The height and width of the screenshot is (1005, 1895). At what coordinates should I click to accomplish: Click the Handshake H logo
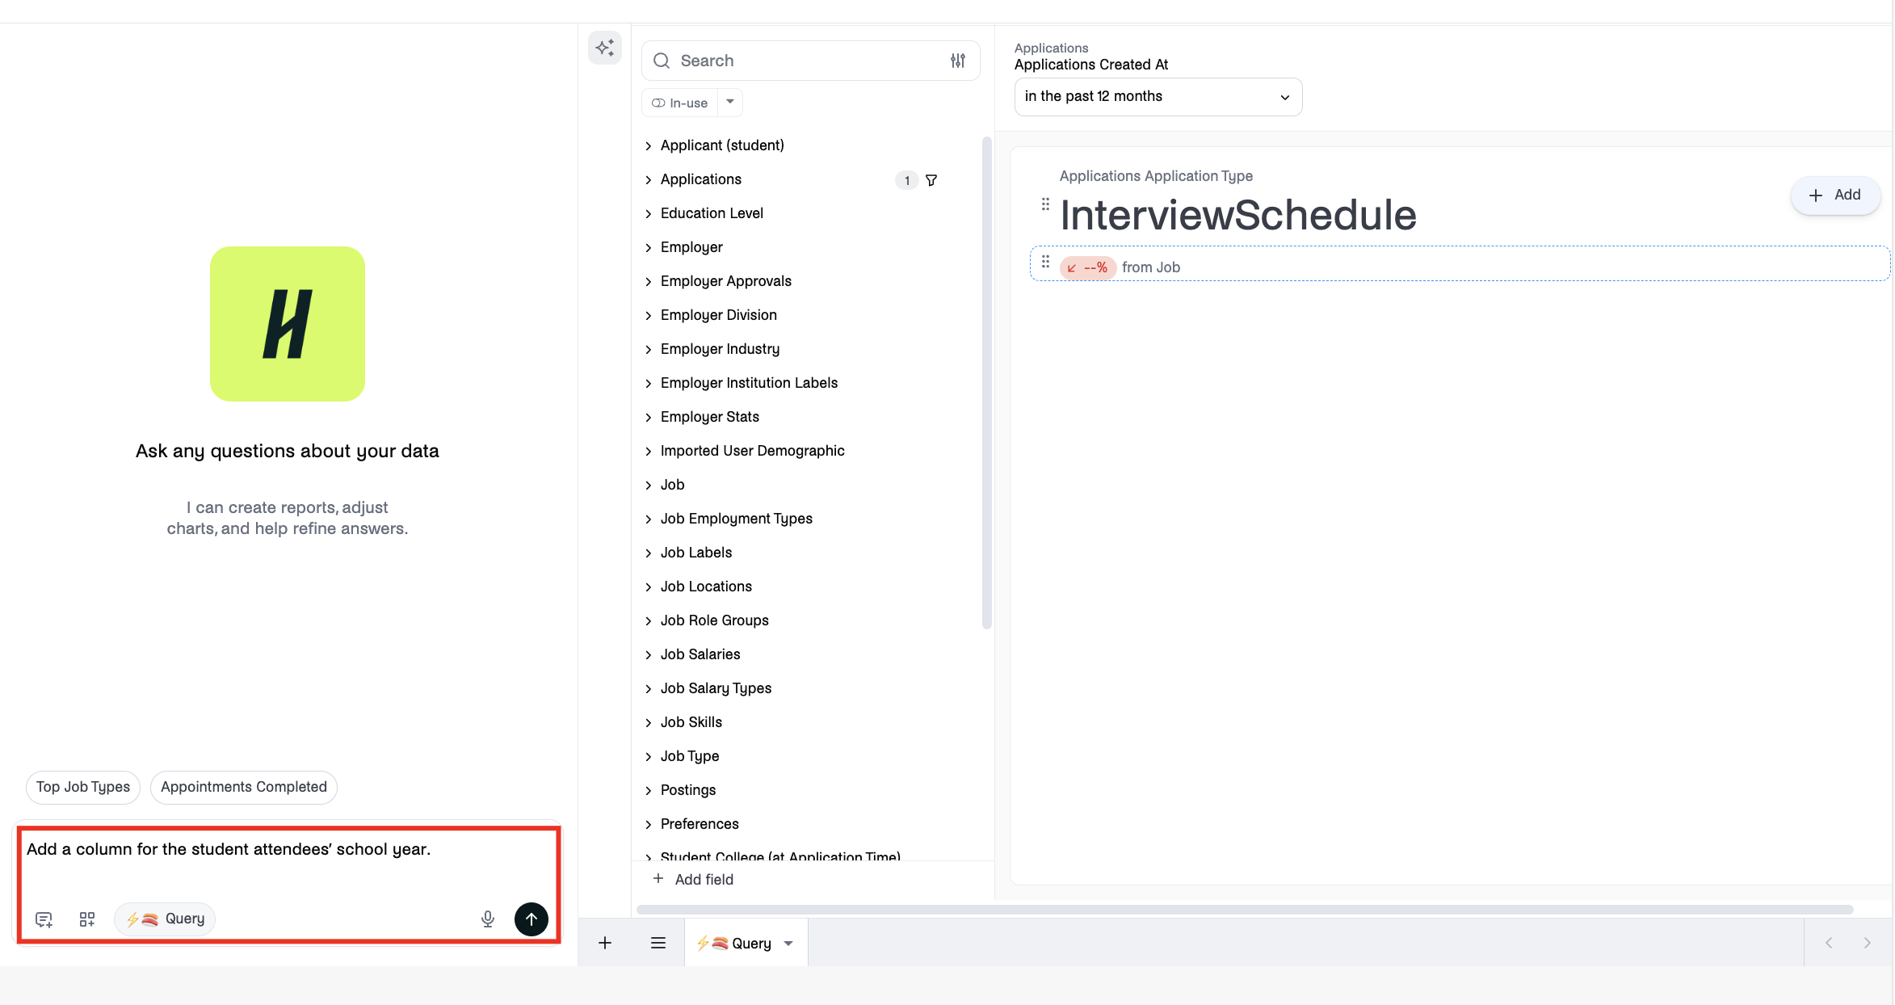(x=288, y=324)
